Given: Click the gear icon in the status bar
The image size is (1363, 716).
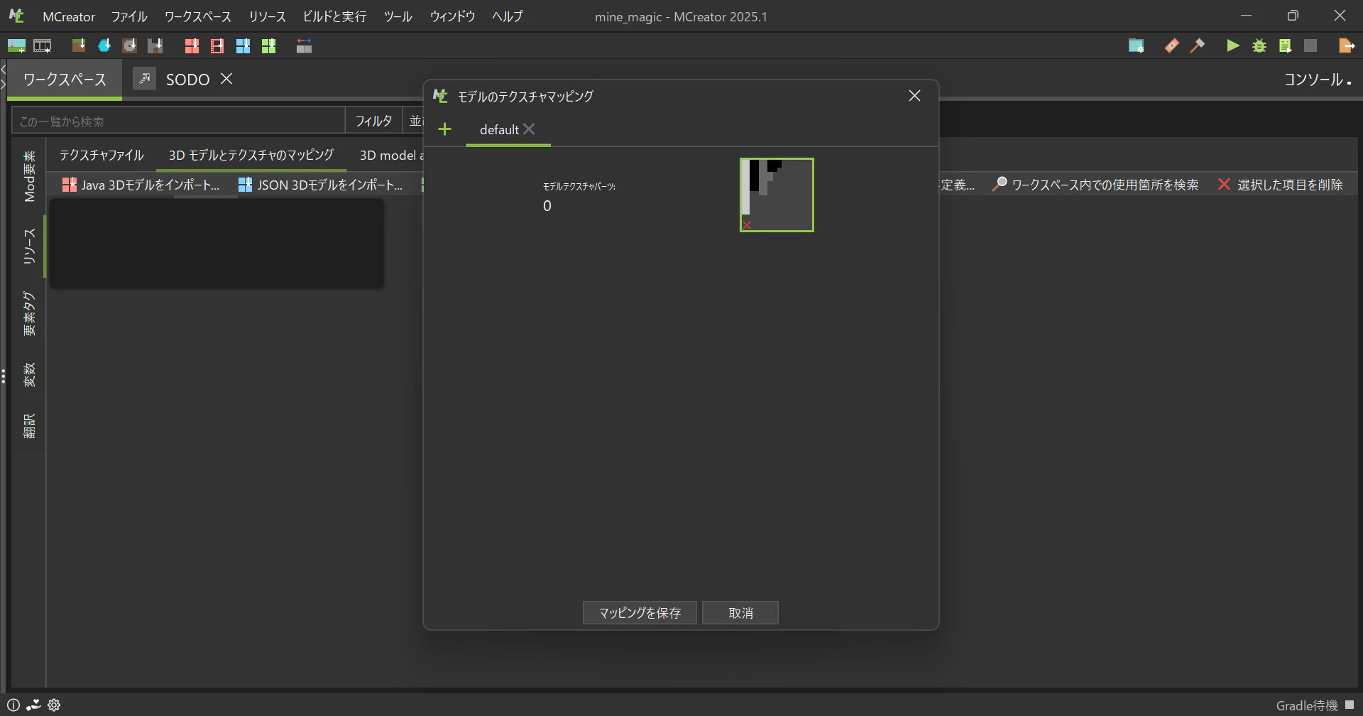Looking at the screenshot, I should [54, 705].
